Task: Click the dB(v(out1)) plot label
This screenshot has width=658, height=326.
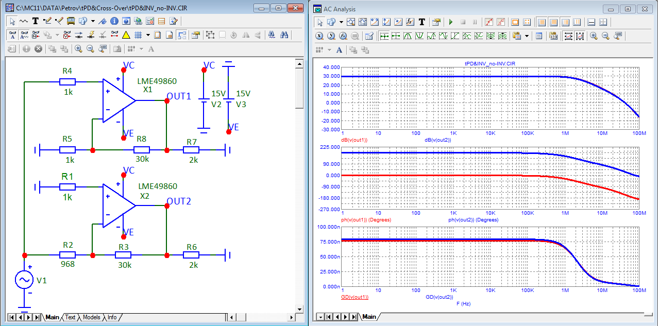Action: (353, 140)
